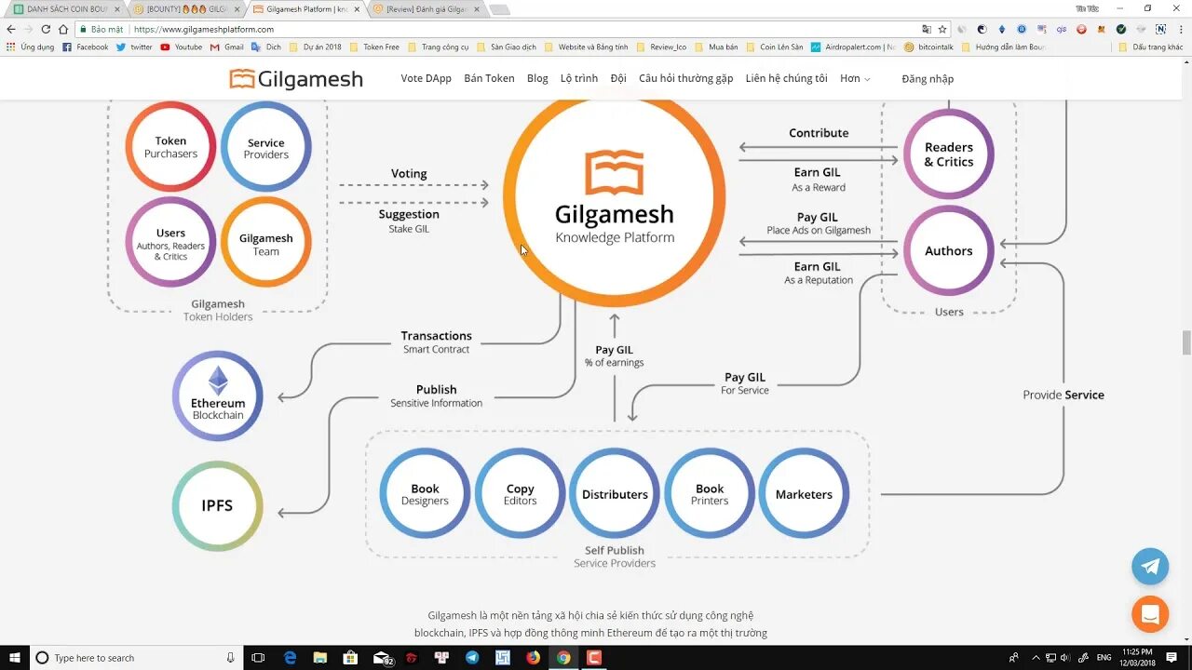This screenshot has height=670, width=1192.
Task: Switch to the [Review] Đánh giá Gilga tab
Action: (427, 8)
